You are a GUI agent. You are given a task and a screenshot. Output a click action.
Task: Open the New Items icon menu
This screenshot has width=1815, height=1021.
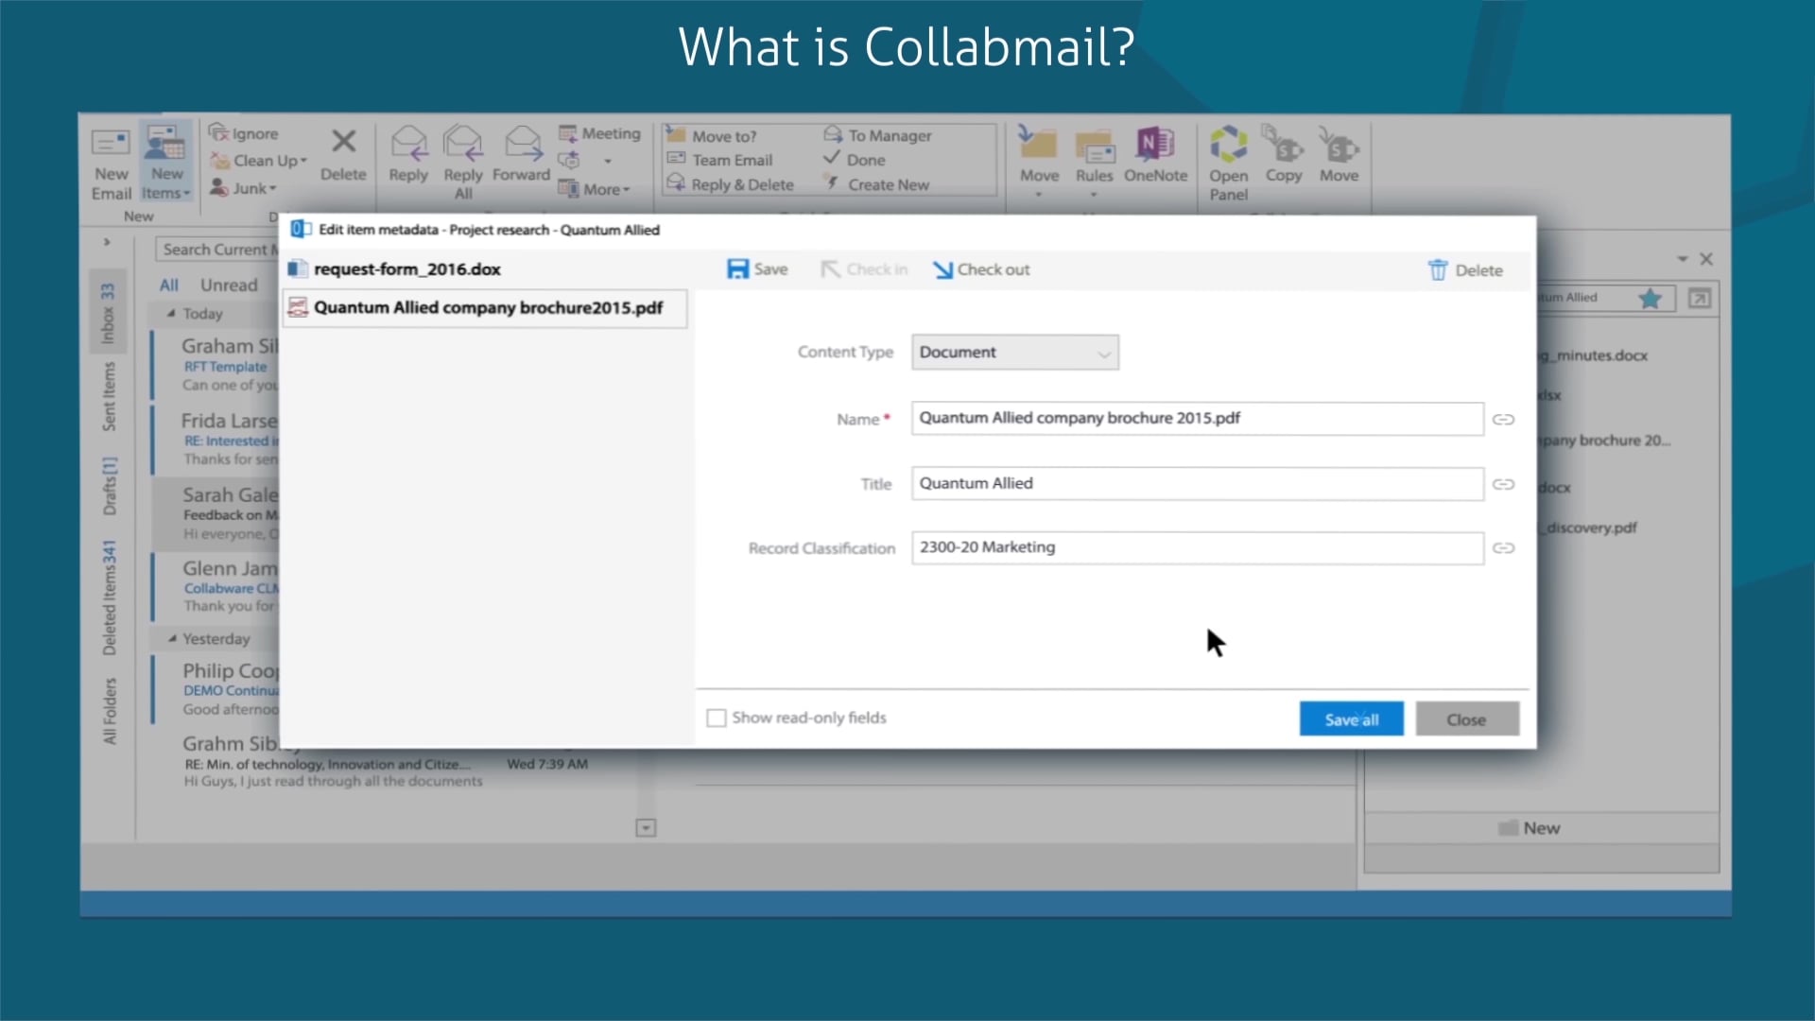pyautogui.click(x=166, y=163)
